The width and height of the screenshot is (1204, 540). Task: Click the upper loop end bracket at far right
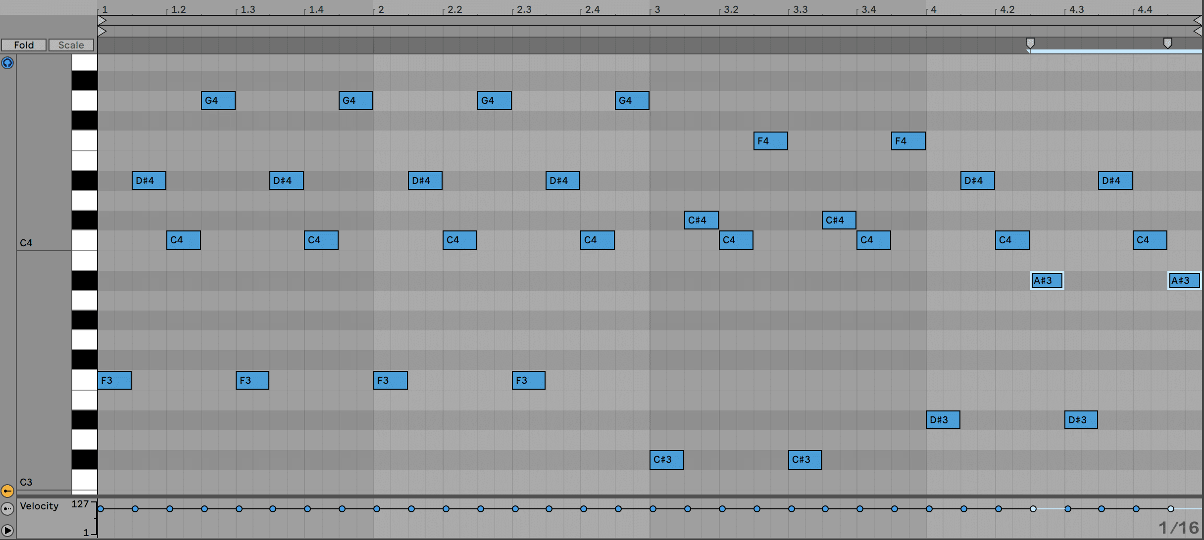pos(1198,20)
